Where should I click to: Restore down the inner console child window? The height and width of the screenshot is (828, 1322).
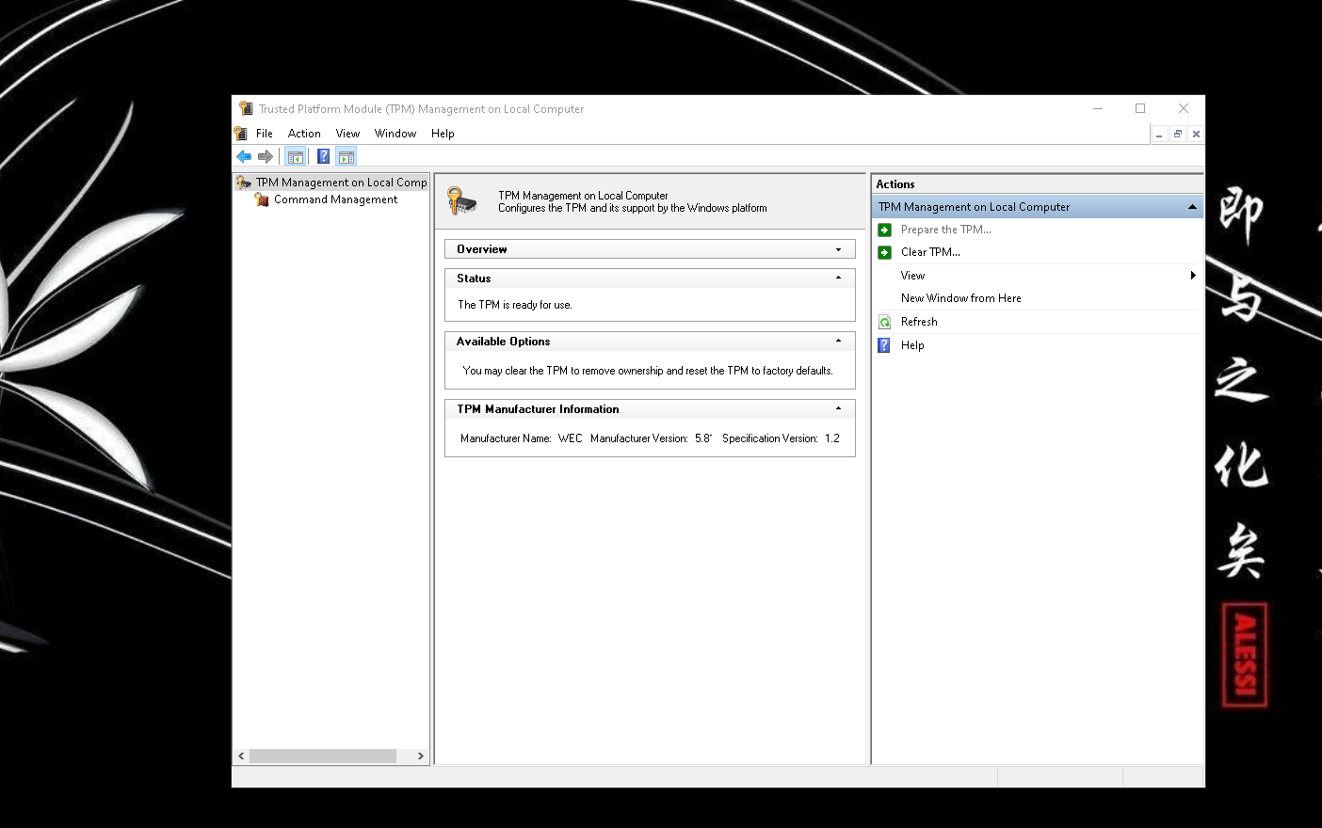tap(1178, 135)
